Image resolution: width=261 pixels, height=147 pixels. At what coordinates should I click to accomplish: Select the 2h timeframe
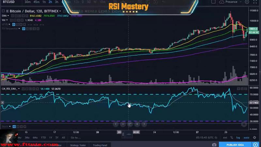tap(50, 2)
